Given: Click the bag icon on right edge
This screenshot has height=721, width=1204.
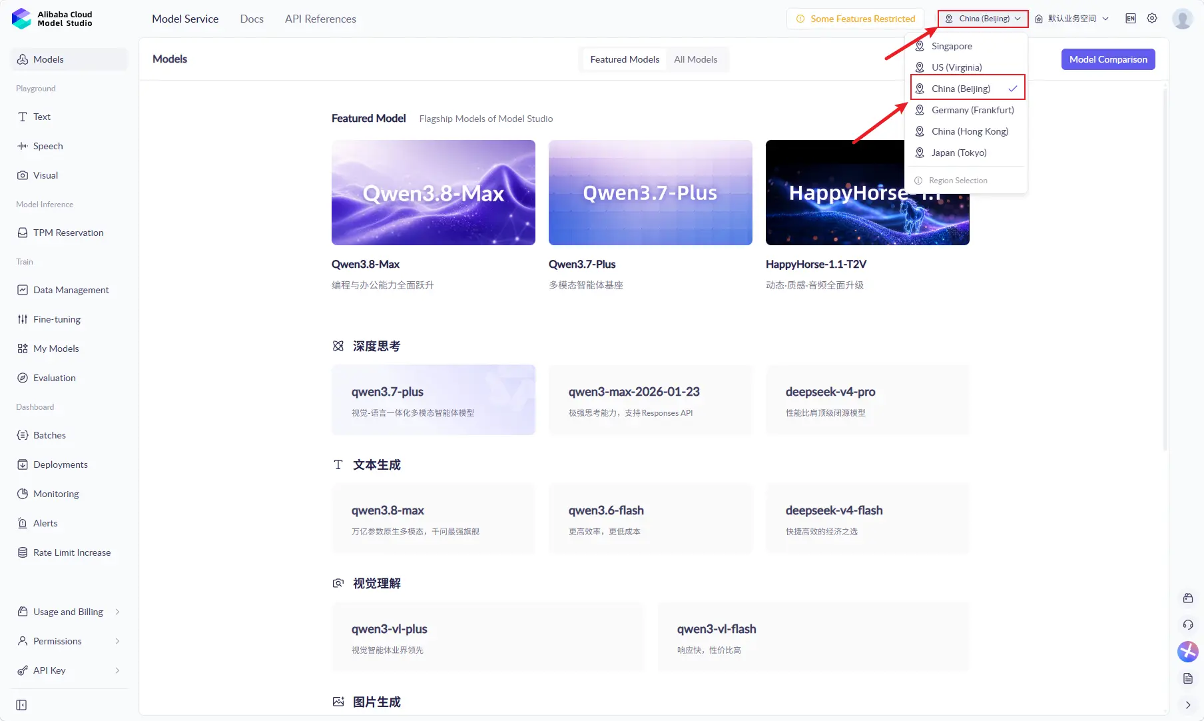Looking at the screenshot, I should tap(1188, 598).
